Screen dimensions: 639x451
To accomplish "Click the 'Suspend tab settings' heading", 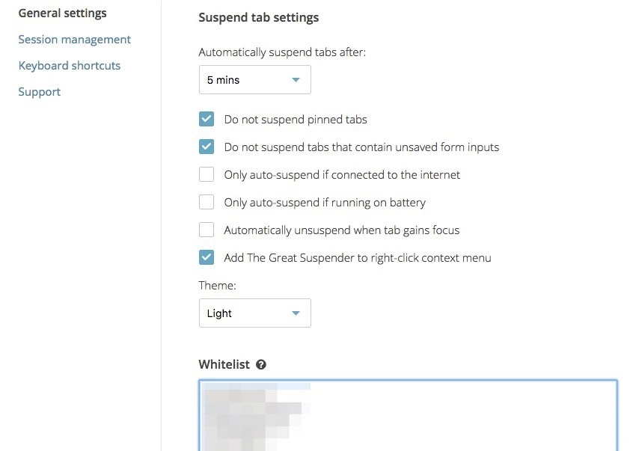I will pyautogui.click(x=258, y=17).
